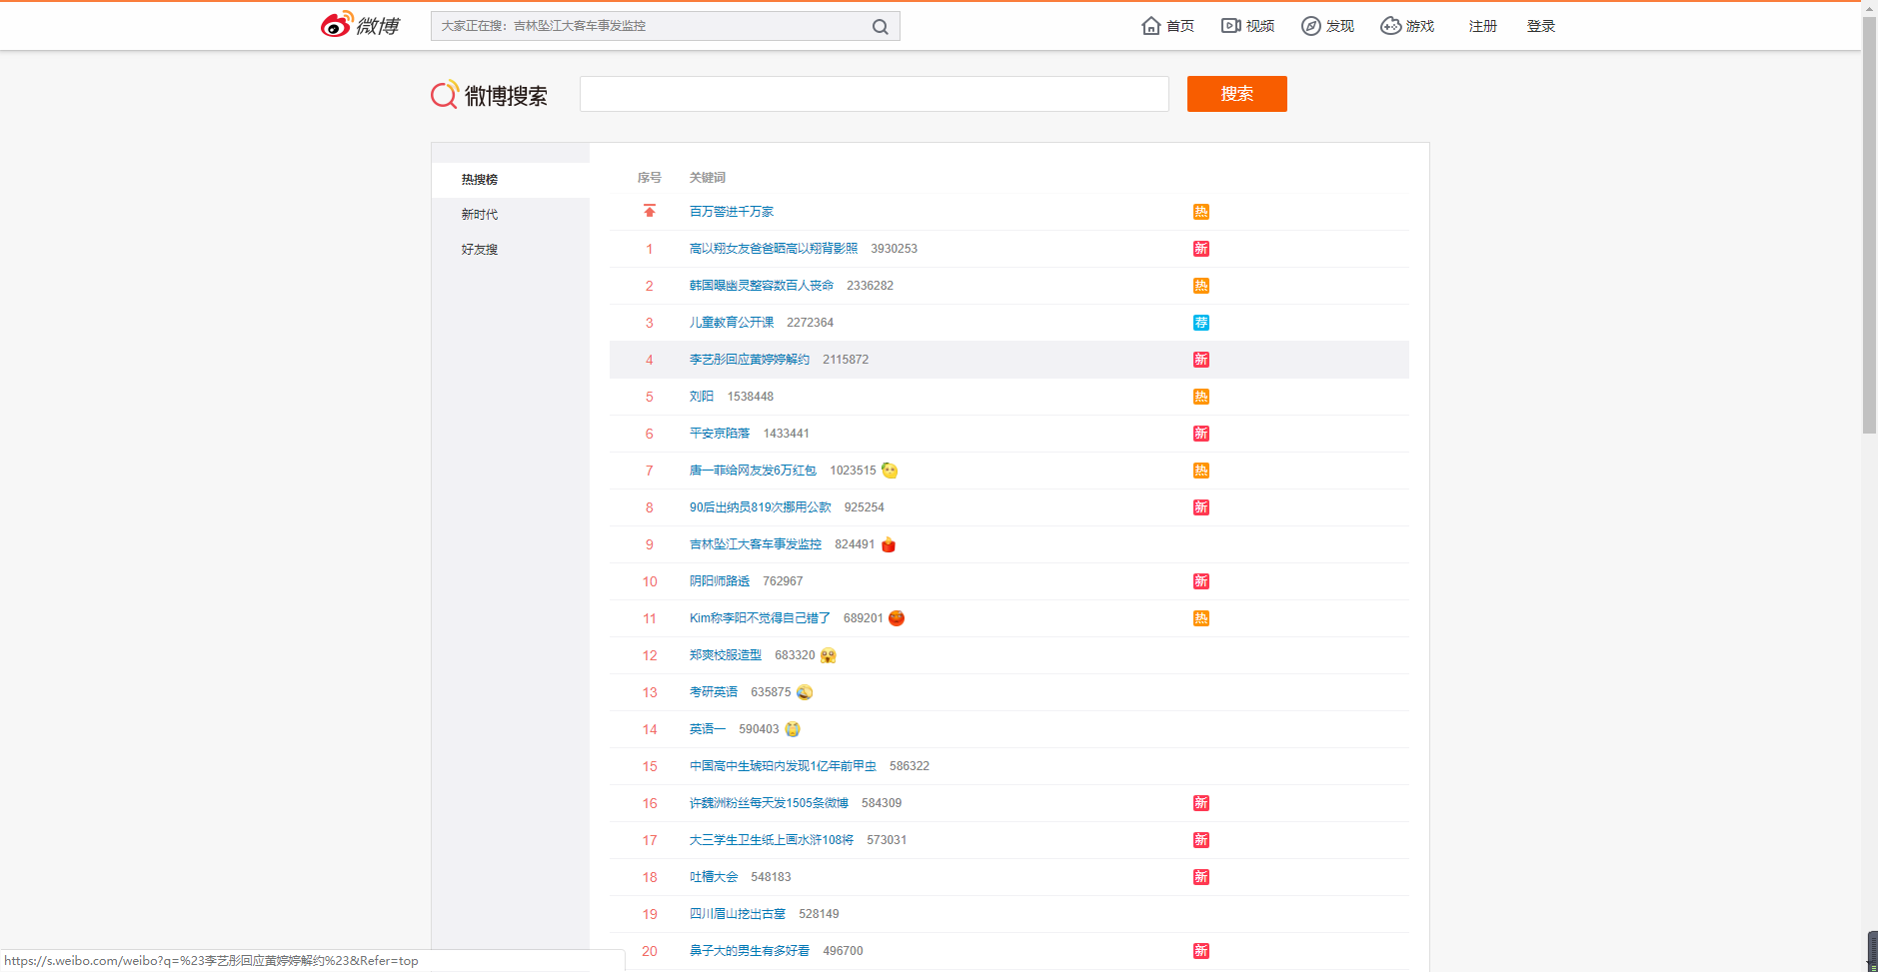Screen dimensions: 1878x972
Task: Click the 热 badge on Kim称李阳 row
Action: pos(1201,618)
